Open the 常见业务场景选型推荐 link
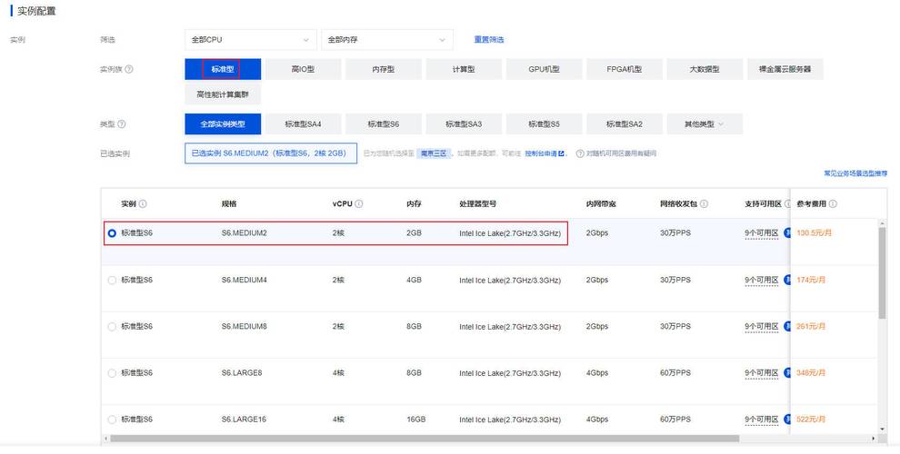Image resolution: width=900 pixels, height=454 pixels. pos(855,173)
